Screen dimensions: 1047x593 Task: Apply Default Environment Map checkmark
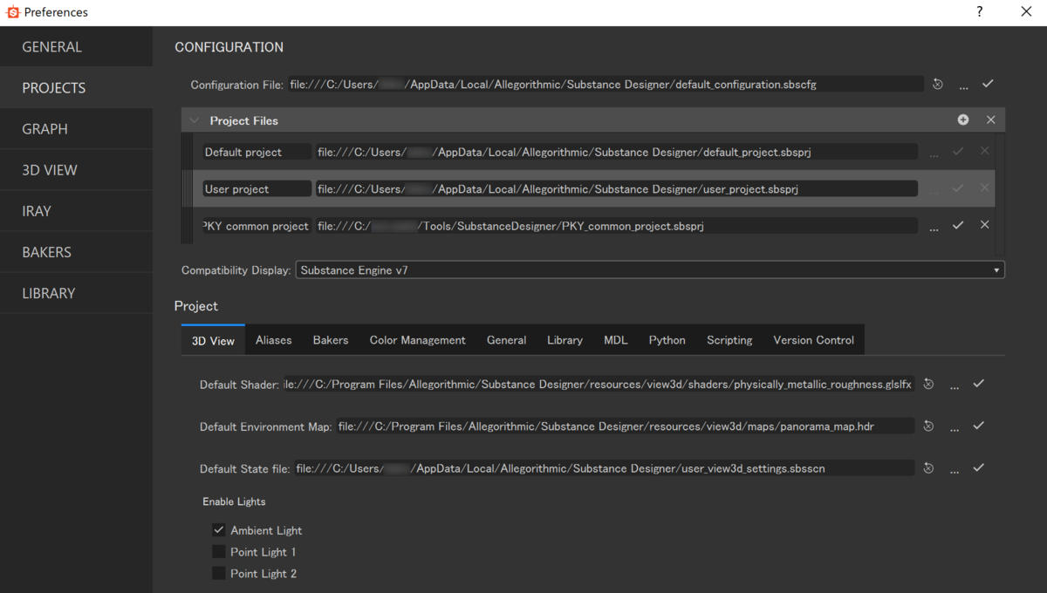[x=978, y=426]
